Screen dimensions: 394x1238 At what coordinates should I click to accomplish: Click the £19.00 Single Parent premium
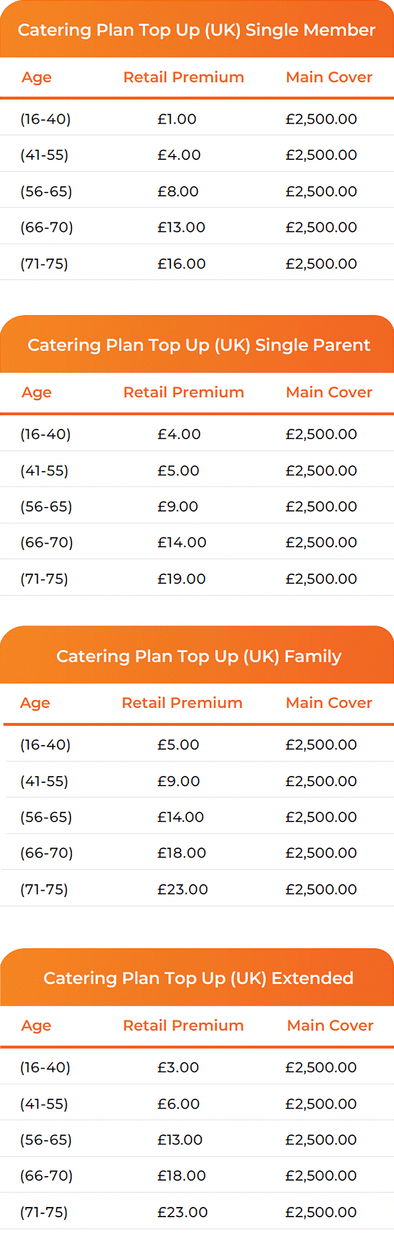coord(181,579)
